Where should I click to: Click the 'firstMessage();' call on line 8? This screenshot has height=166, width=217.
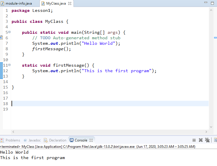tap(52, 49)
